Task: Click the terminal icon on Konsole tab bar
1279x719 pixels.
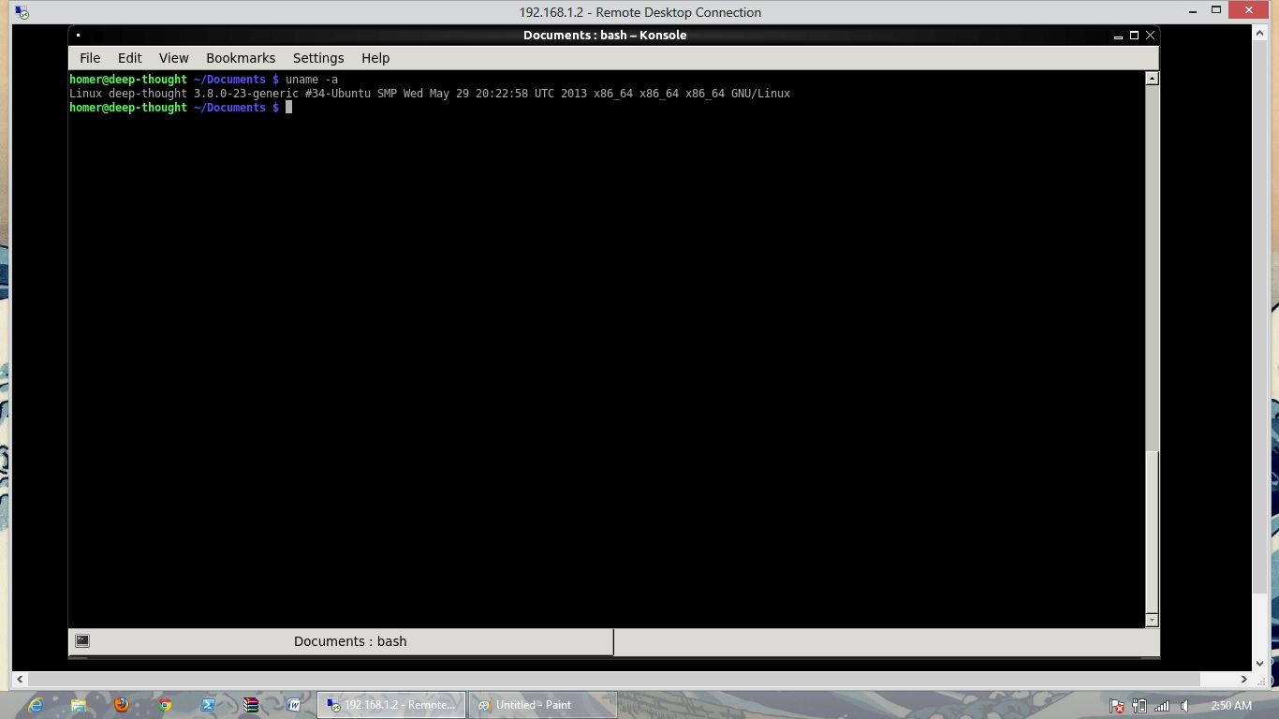Action: tap(82, 641)
